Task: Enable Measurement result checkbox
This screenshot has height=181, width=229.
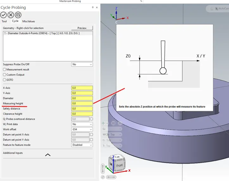Action: pos(4,69)
